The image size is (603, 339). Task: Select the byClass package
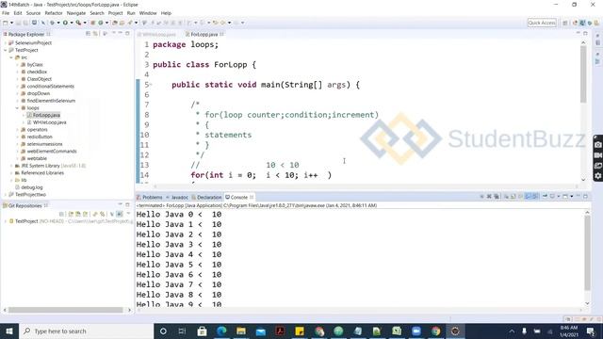coord(35,65)
